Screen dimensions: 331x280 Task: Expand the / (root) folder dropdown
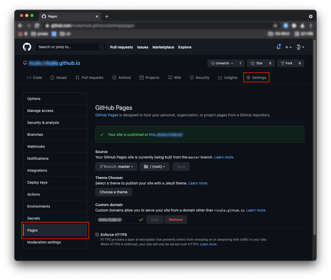(x=154, y=167)
